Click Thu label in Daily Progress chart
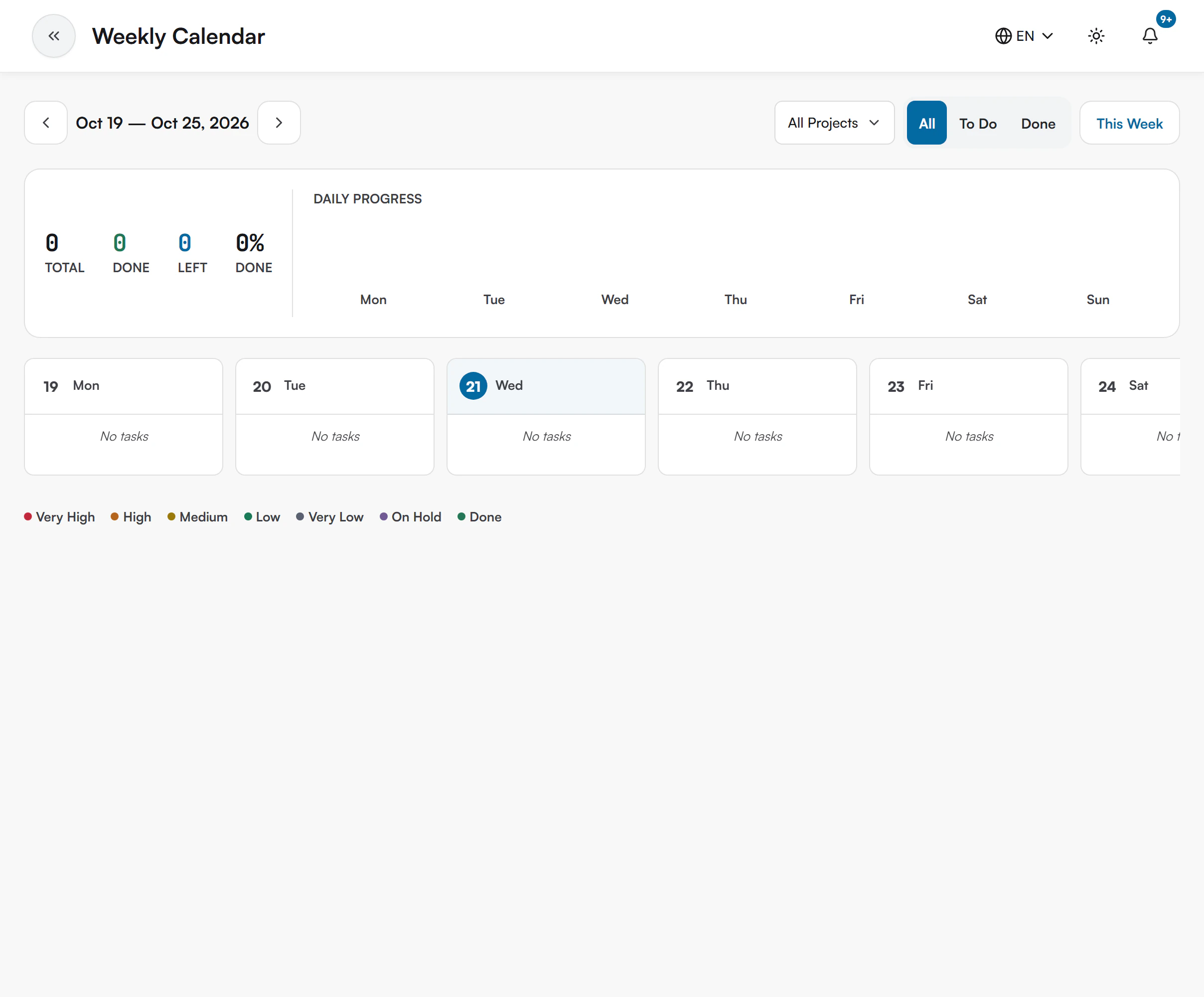 click(x=736, y=300)
